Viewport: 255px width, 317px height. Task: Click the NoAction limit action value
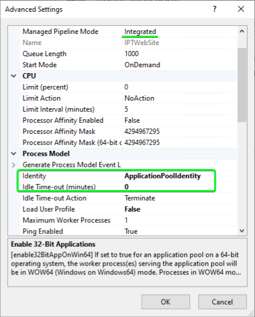(x=140, y=98)
